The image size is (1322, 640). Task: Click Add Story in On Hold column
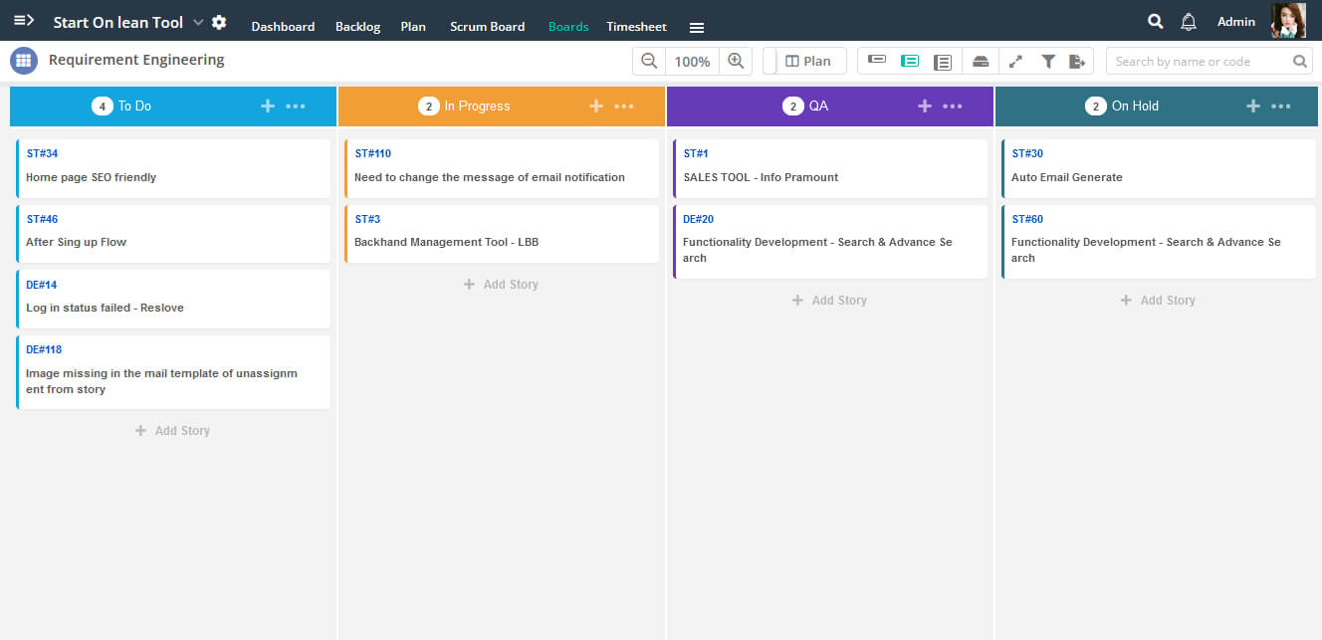(x=1158, y=301)
